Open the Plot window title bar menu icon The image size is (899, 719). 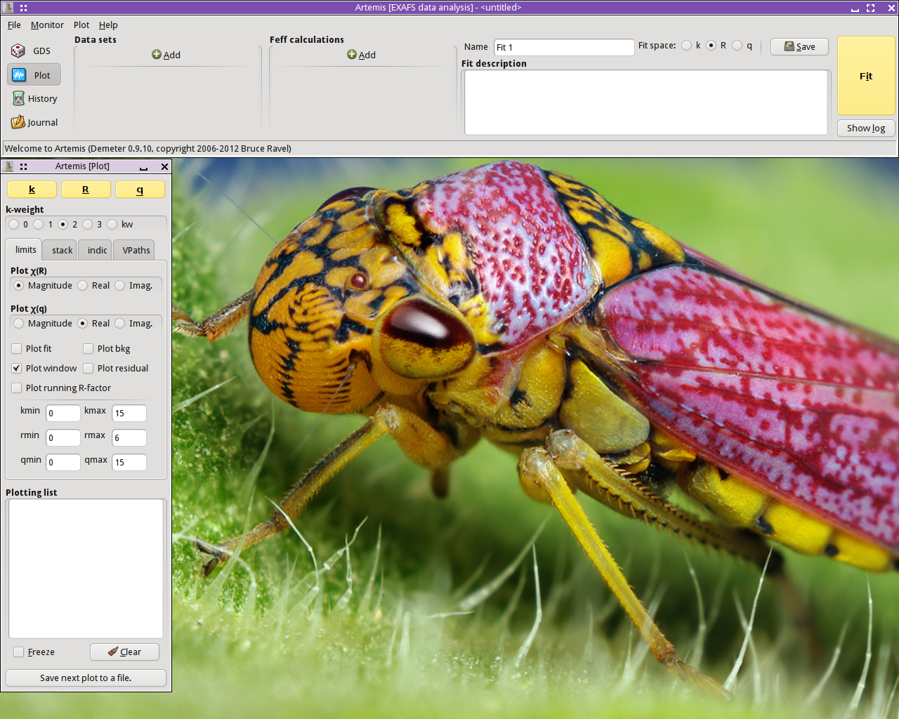click(x=8, y=166)
